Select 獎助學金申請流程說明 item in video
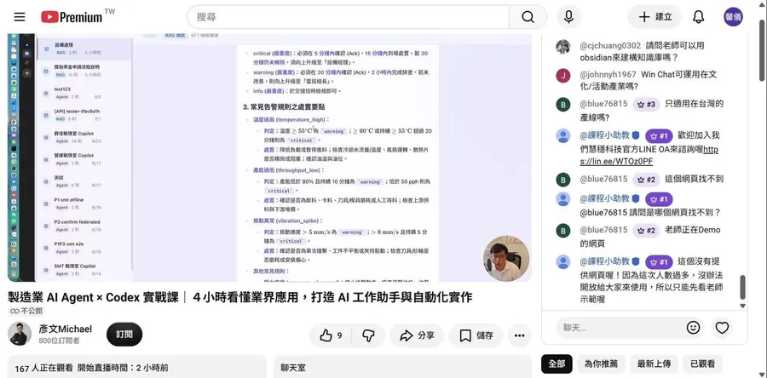 tap(84, 71)
